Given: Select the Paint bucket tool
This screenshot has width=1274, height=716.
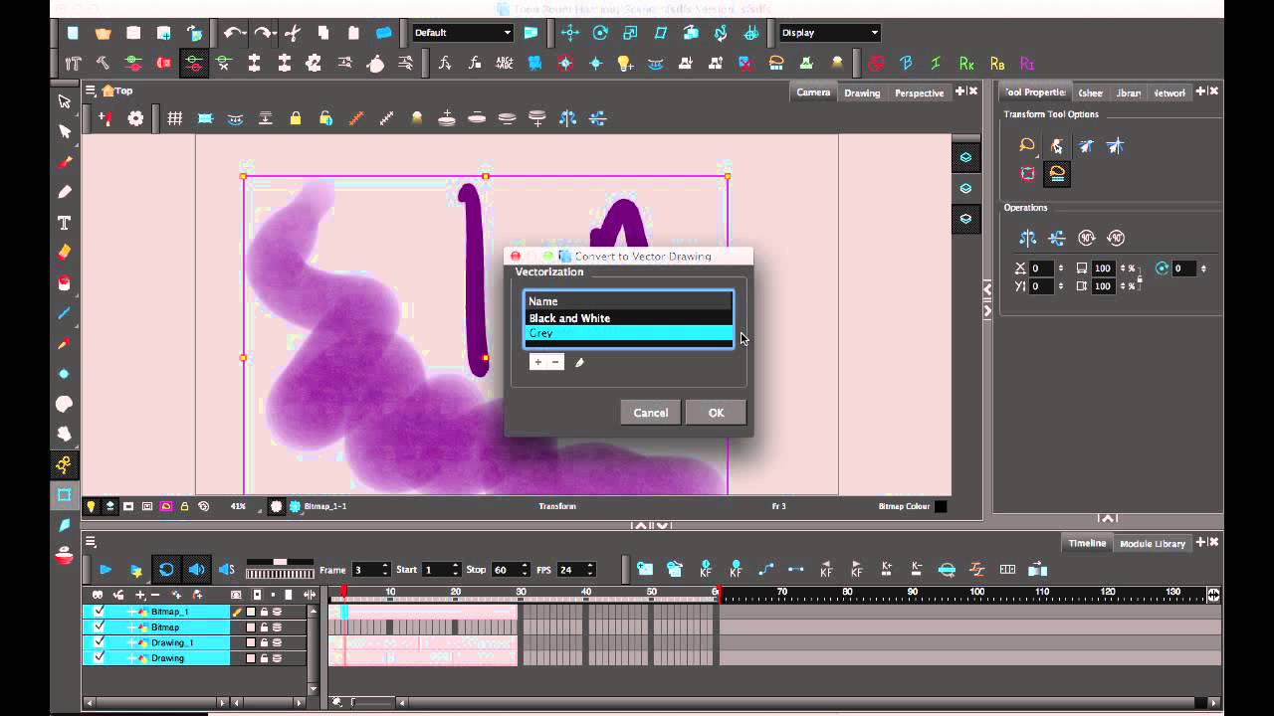Looking at the screenshot, I should [65, 283].
